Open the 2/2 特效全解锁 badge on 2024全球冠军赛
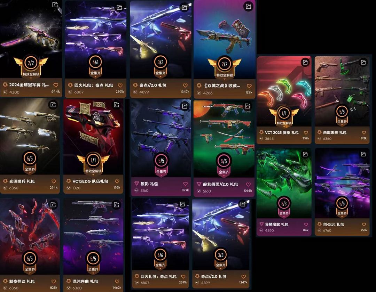Viewport: 376px width, 292px height. click(31, 66)
